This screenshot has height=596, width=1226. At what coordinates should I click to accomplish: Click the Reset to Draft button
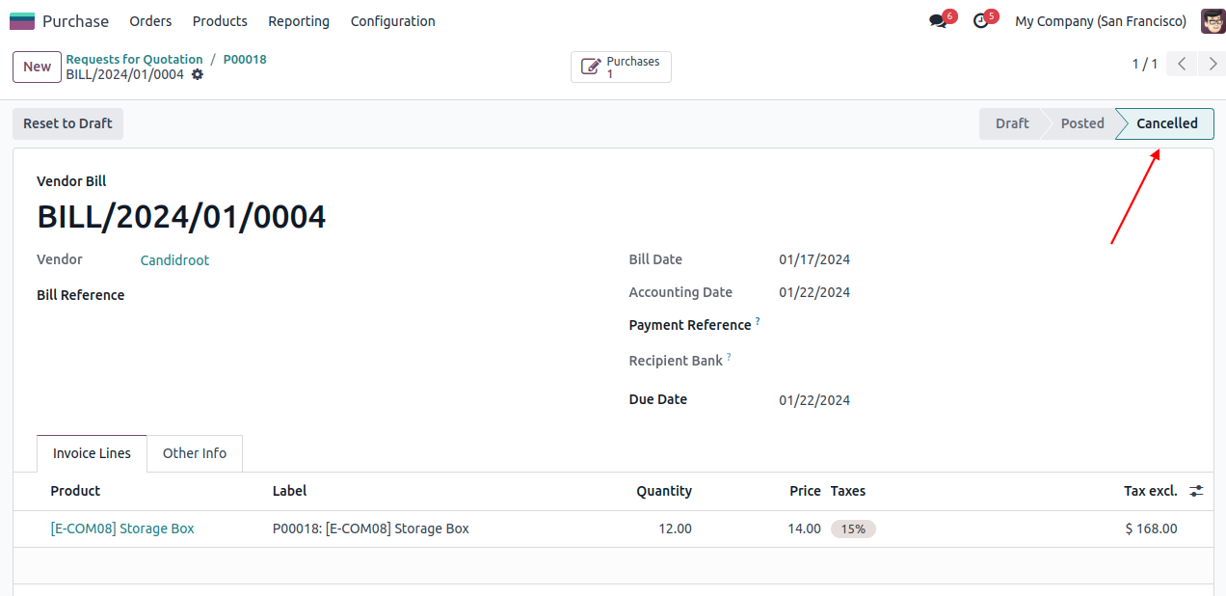click(67, 123)
